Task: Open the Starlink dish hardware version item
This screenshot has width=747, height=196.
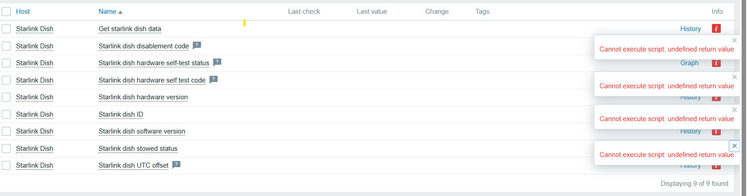Action: pyautogui.click(x=143, y=97)
